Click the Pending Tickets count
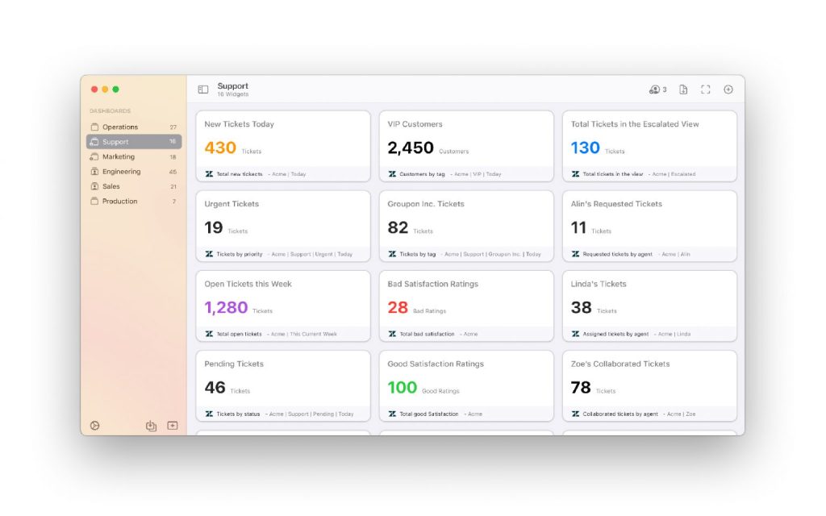 coord(213,387)
